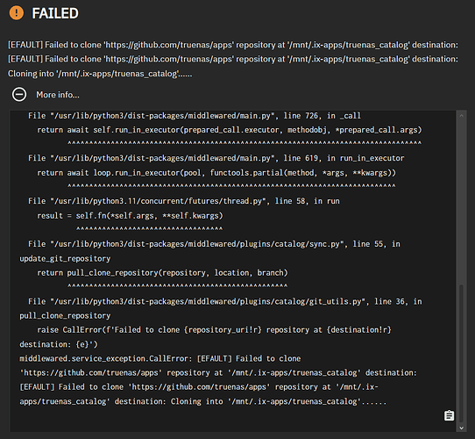Click the main.py line 726 _call entry

point(195,116)
